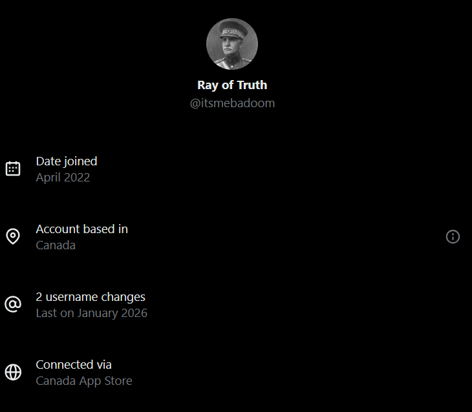Select the @itsmebadoom username handle
The width and height of the screenshot is (472, 412).
click(x=232, y=103)
